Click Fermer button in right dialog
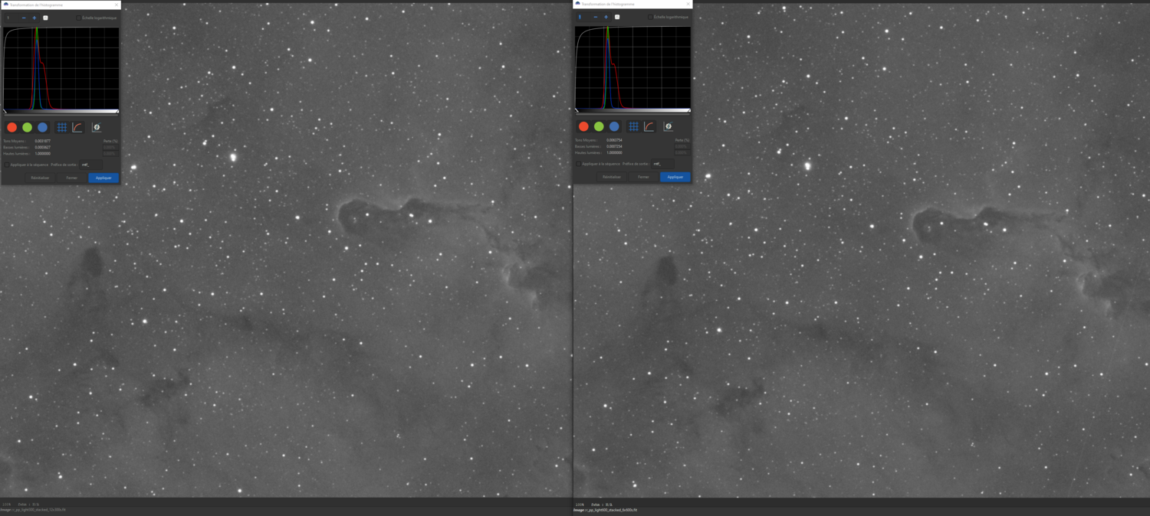Viewport: 1150px width, 516px height. pos(644,177)
